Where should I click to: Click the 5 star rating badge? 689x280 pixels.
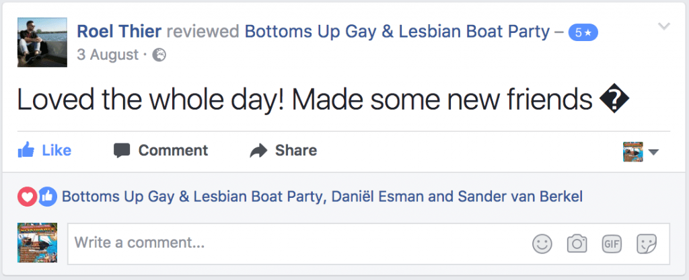[x=583, y=32]
